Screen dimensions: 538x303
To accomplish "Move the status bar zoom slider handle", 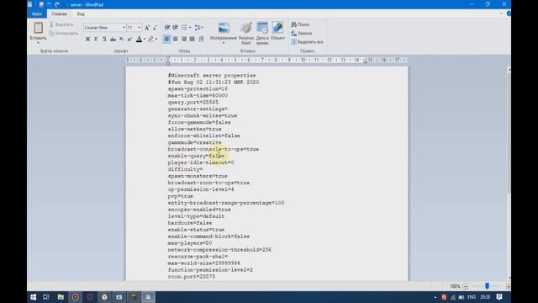I will [x=487, y=286].
